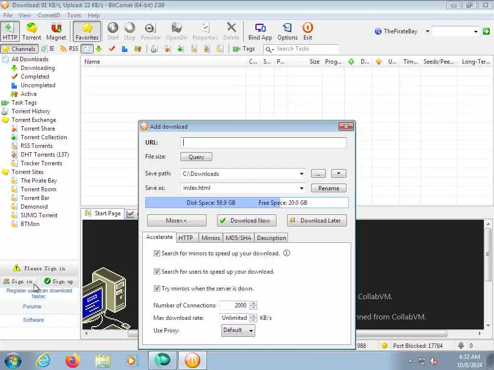494x370 pixels.
Task: Click the Preview toolbar icon
Action: coord(151,31)
